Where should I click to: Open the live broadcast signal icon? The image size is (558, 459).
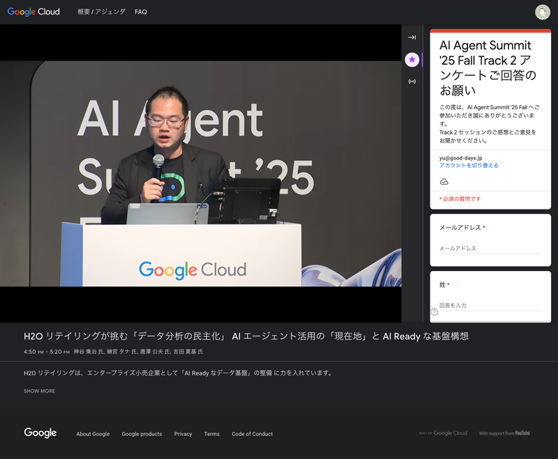412,81
